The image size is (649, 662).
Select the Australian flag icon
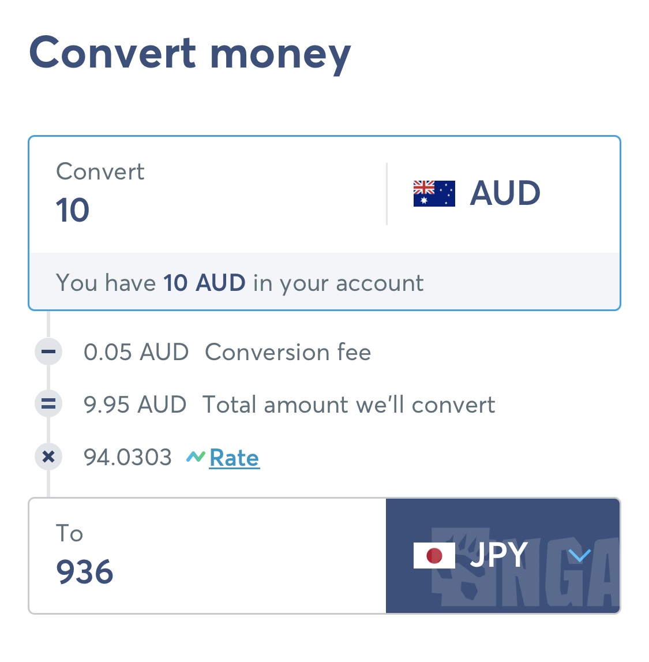[x=433, y=193]
